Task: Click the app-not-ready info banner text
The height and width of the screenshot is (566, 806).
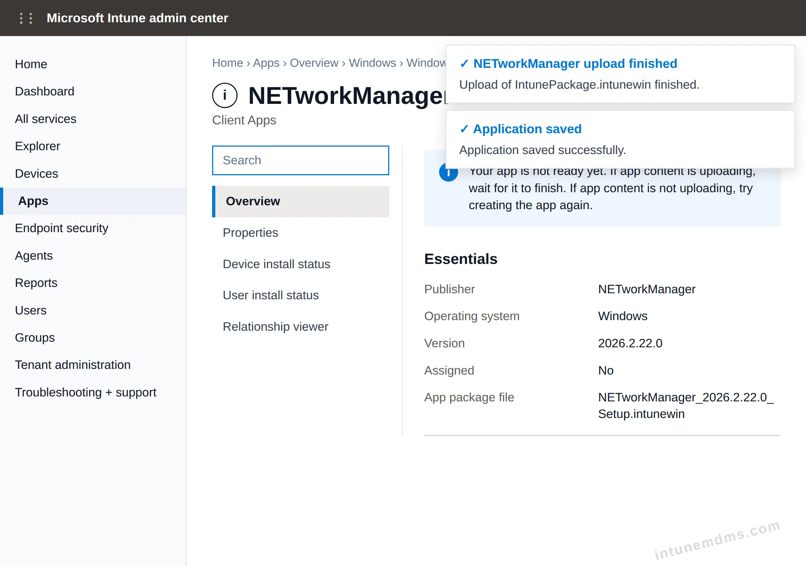Action: [x=612, y=188]
